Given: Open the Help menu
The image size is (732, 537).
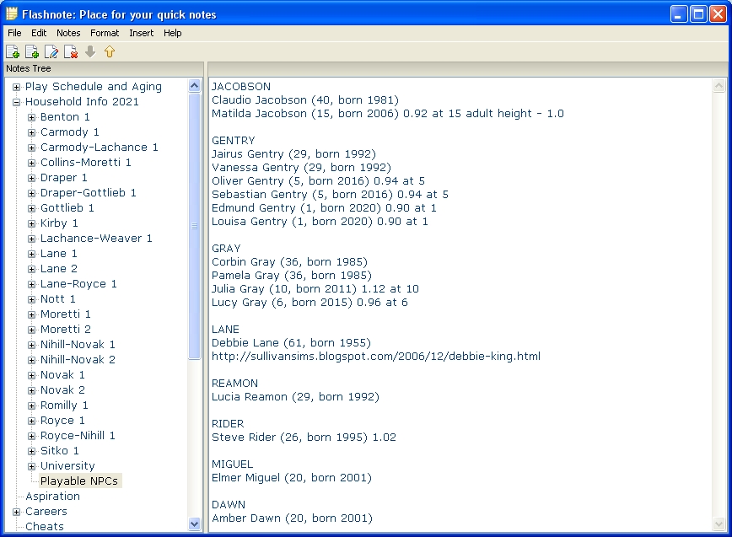Looking at the screenshot, I should [x=172, y=33].
